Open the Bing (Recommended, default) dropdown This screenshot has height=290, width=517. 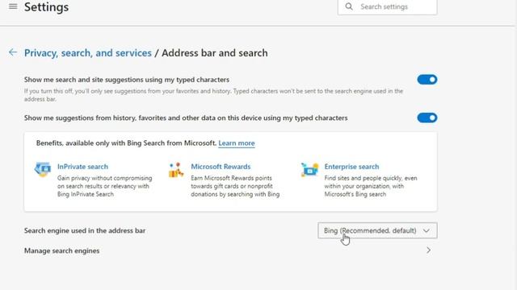[x=377, y=230]
